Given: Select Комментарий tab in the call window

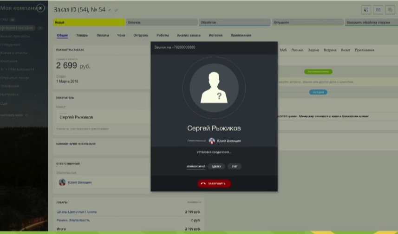Looking at the screenshot, I should point(196,166).
